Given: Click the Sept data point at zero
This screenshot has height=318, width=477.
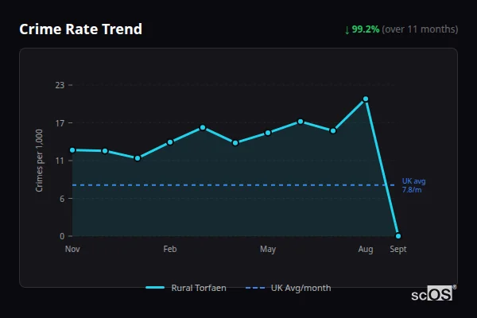Looking at the screenshot, I should click(x=398, y=236).
